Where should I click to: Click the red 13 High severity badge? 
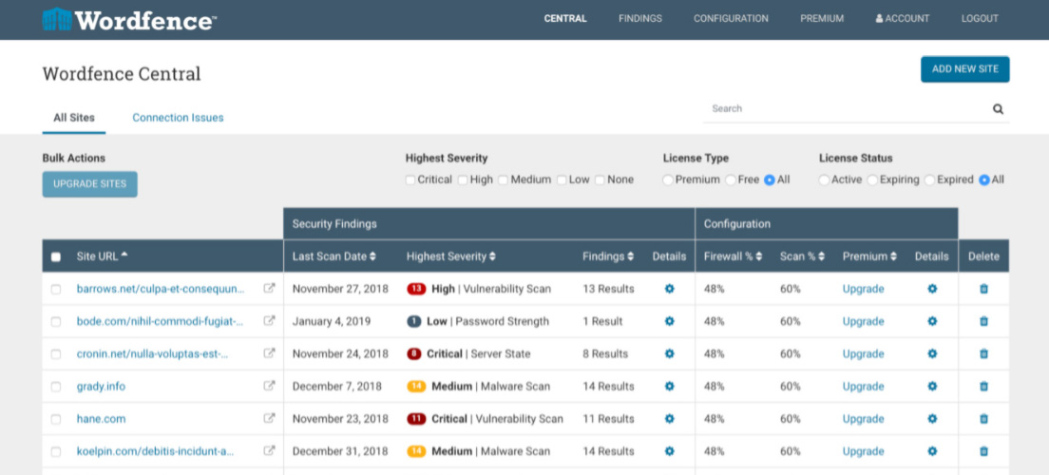416,289
